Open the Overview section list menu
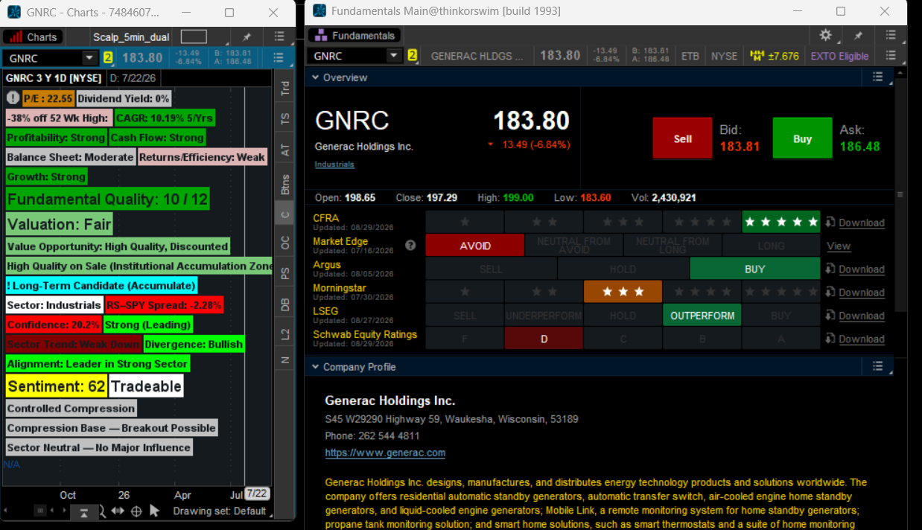This screenshot has width=922, height=530. pyautogui.click(x=877, y=77)
